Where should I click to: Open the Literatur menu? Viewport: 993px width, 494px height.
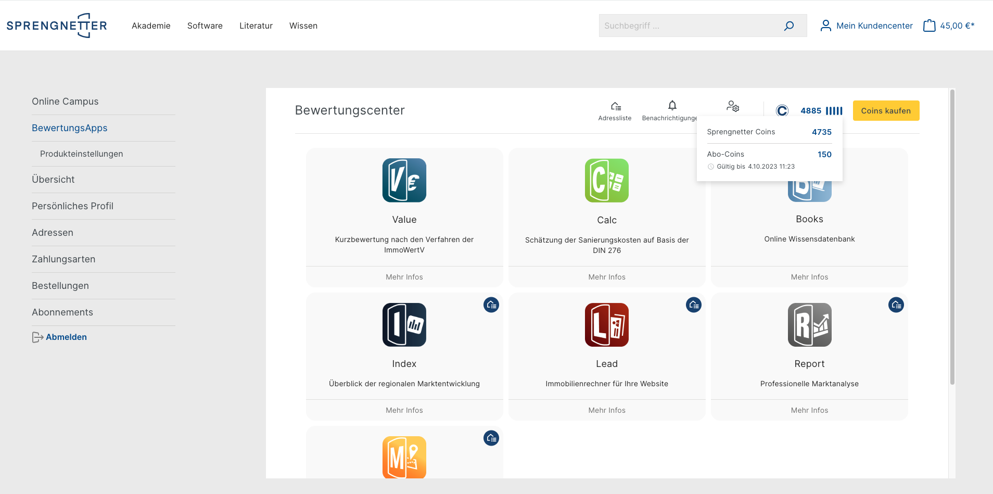click(x=256, y=26)
